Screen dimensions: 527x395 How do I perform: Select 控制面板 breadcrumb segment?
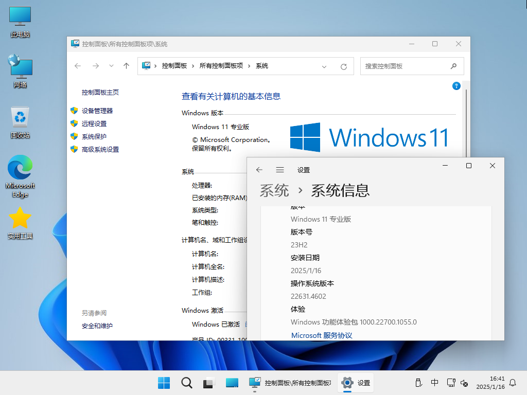coord(174,66)
